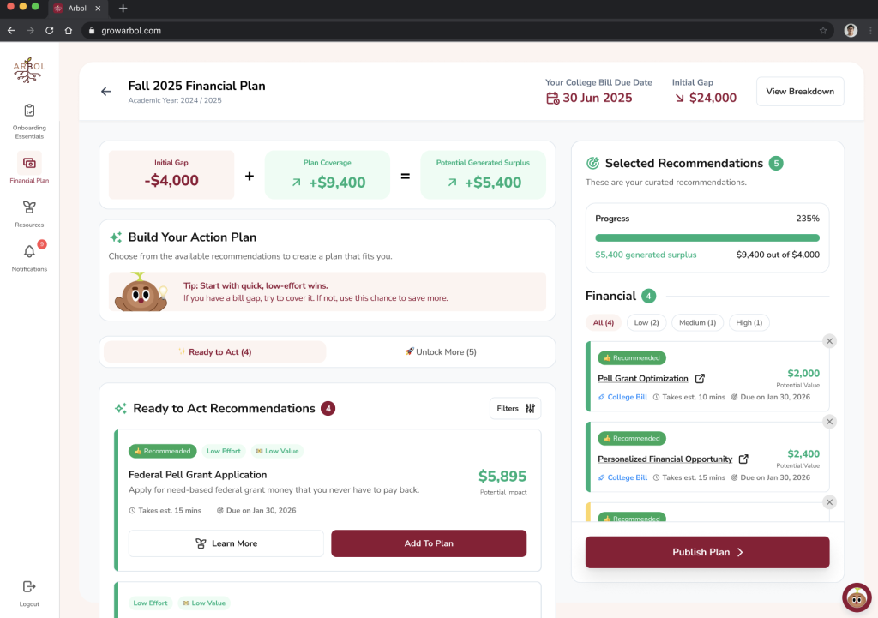Switch to the Ready to Act tab

(214, 352)
